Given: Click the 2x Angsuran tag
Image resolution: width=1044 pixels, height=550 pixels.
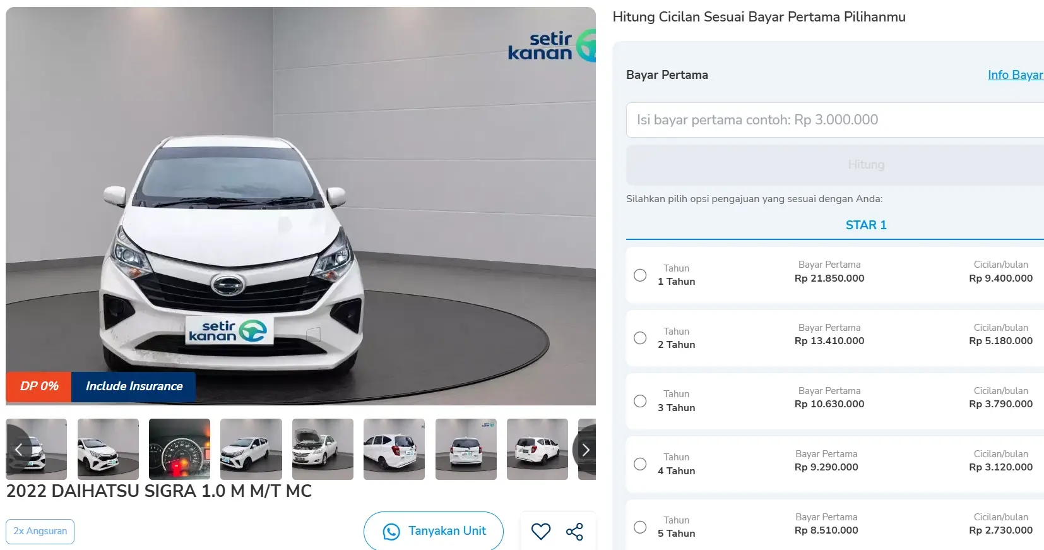Looking at the screenshot, I should point(40,531).
